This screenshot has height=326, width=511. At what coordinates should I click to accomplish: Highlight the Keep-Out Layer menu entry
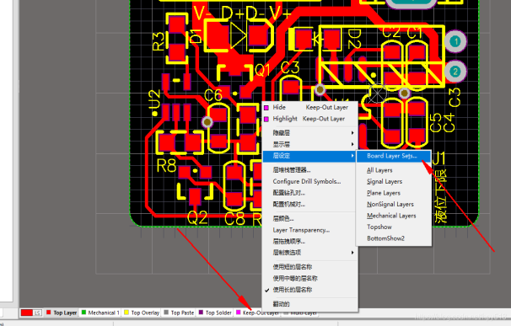tap(310, 119)
